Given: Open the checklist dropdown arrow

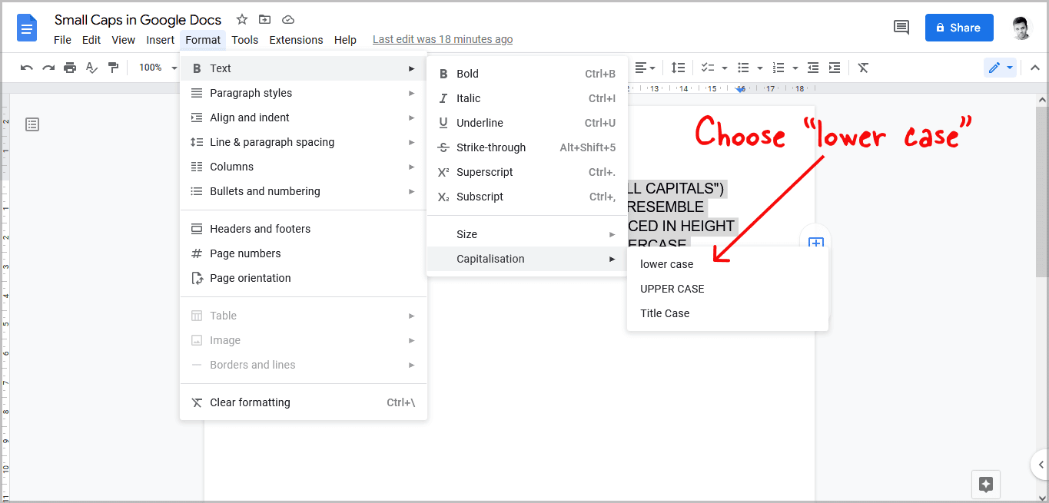Looking at the screenshot, I should pos(725,68).
